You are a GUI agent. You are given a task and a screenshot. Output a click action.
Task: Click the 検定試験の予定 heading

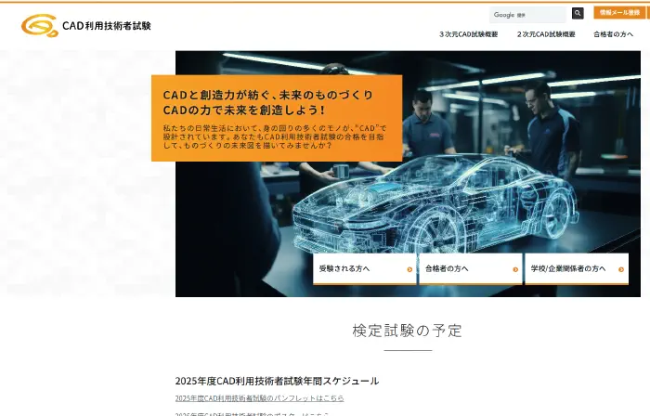[x=407, y=331]
